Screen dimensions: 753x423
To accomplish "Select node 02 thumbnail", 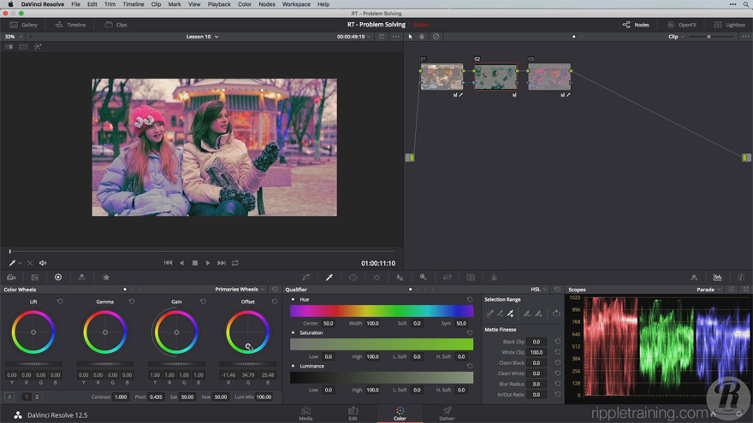I will 495,77.
